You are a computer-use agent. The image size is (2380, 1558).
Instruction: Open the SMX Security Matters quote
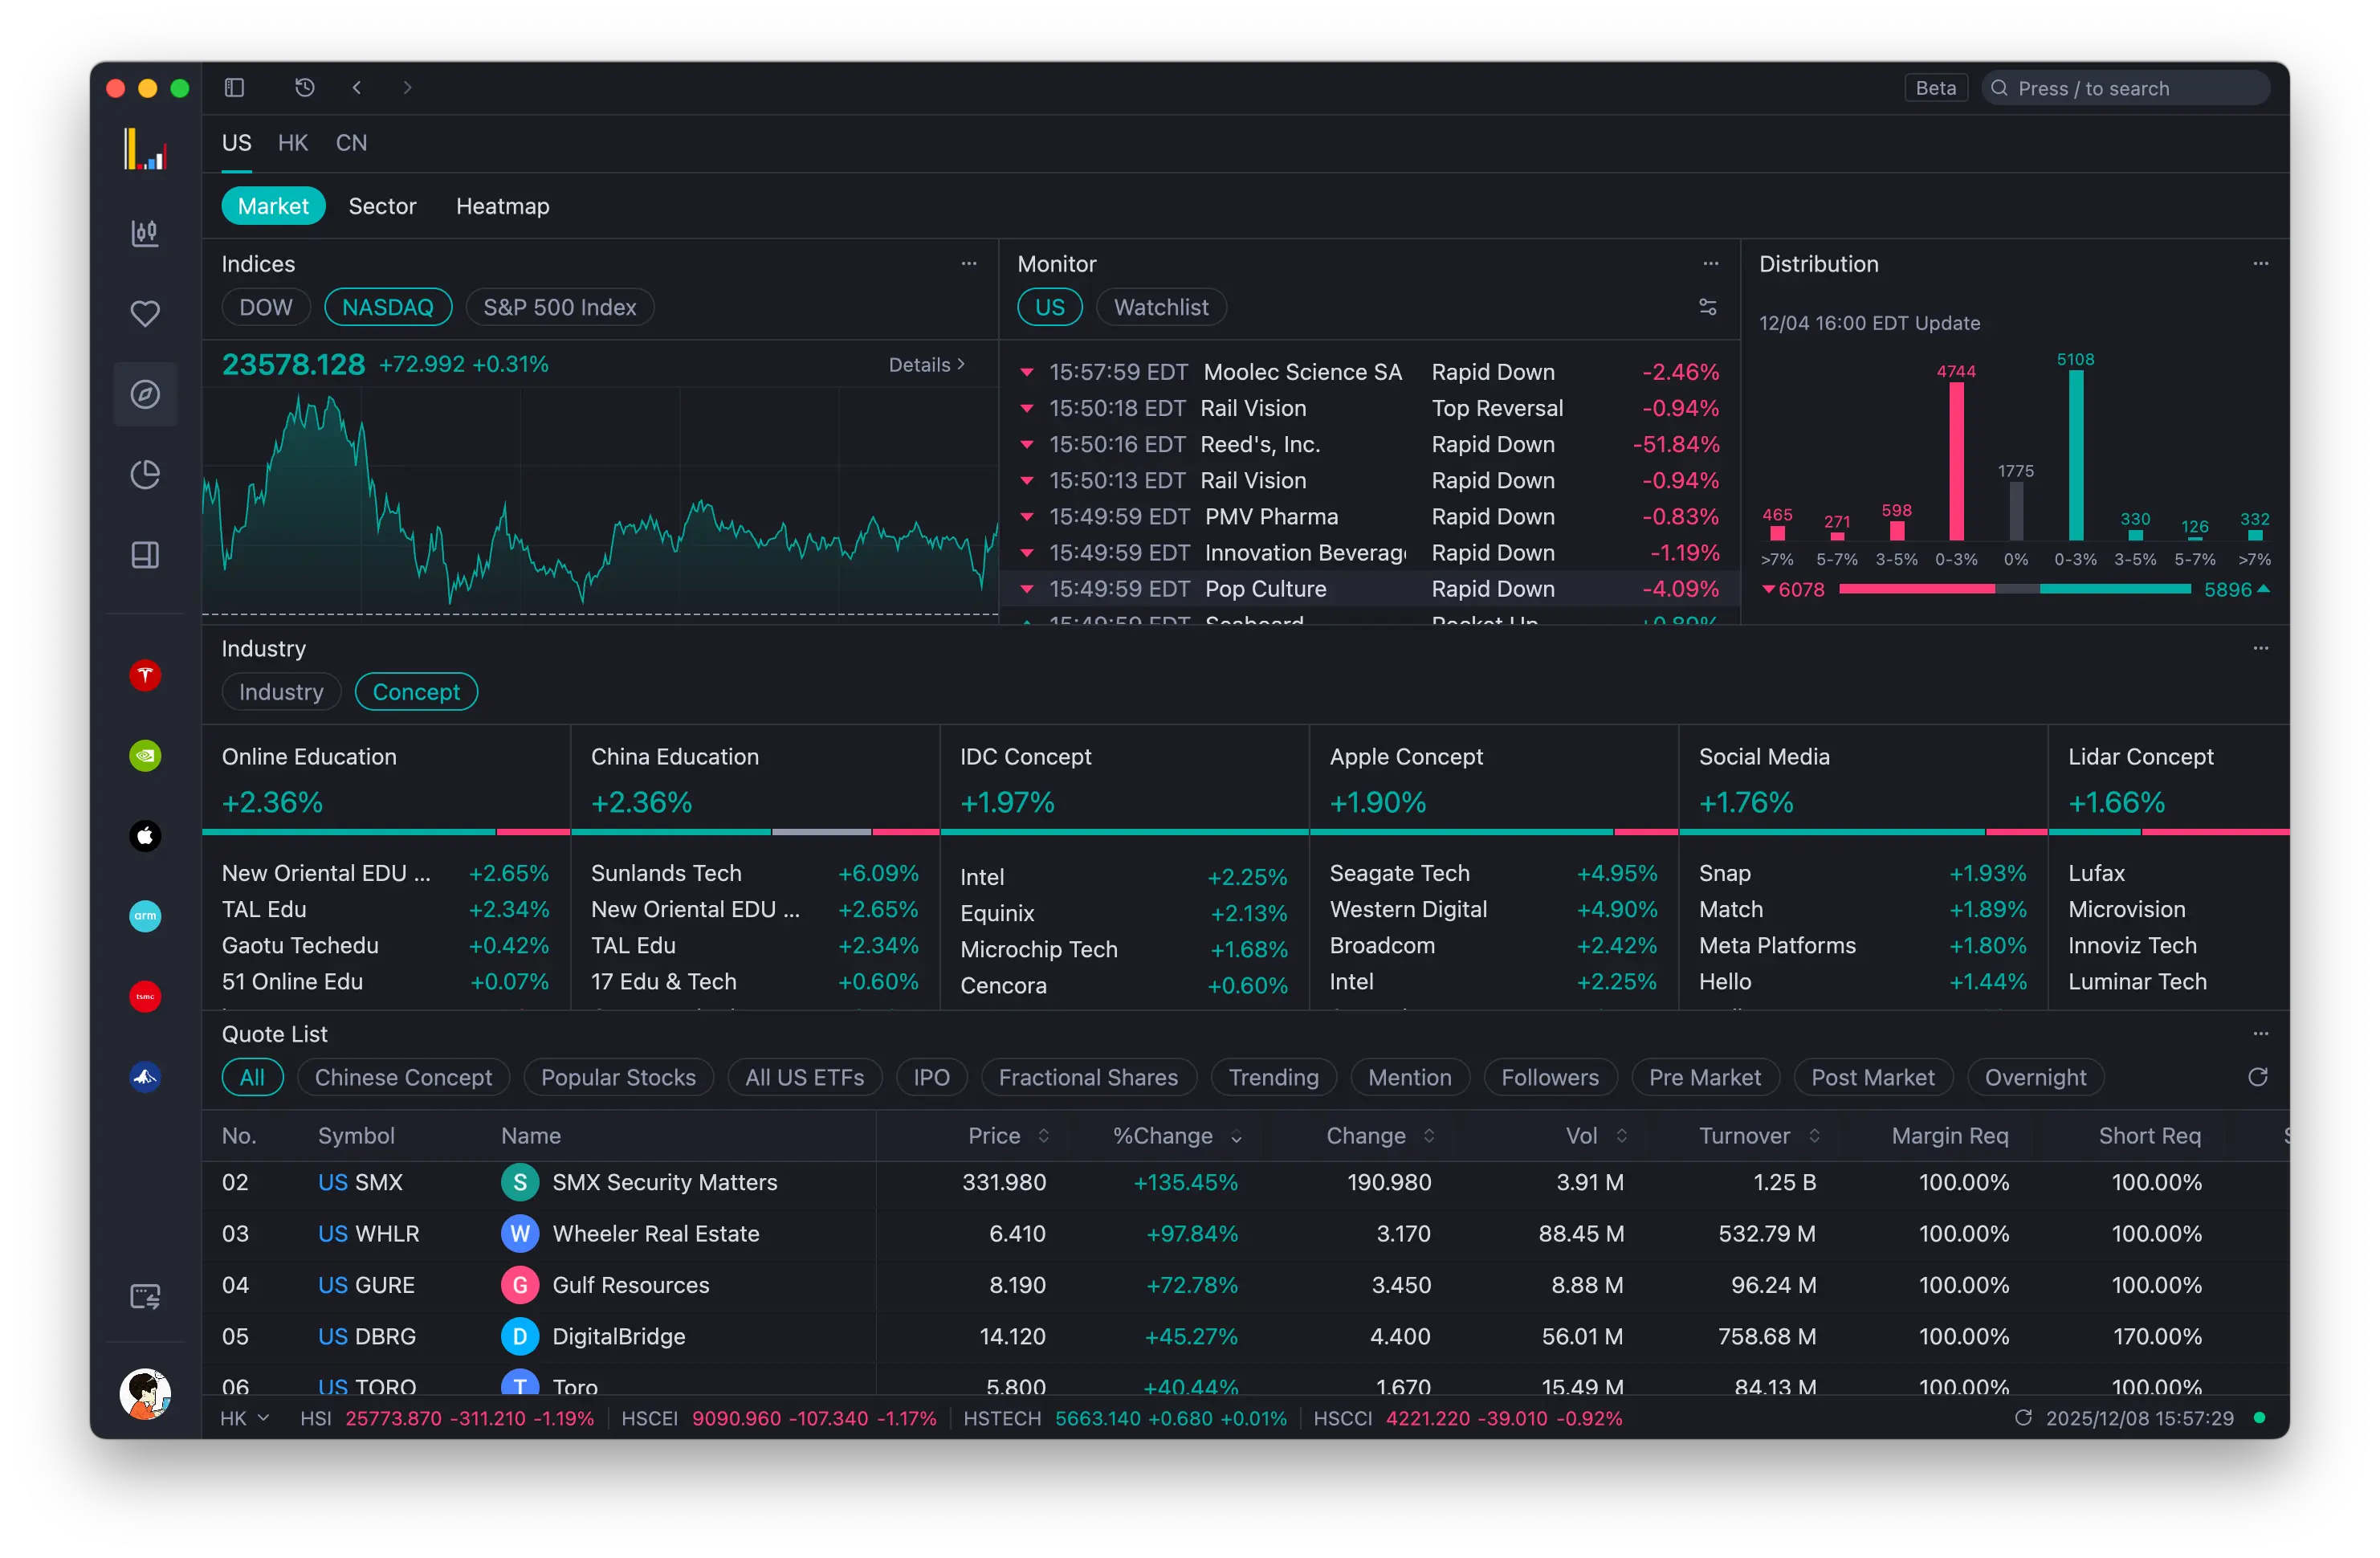(x=666, y=1182)
